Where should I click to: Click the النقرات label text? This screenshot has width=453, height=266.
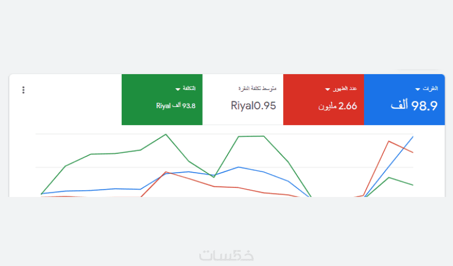(x=430, y=89)
